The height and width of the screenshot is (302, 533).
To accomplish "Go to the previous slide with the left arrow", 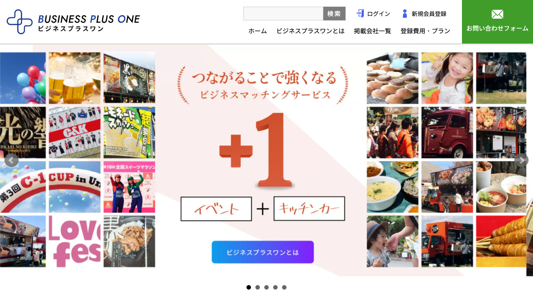I will 12,160.
